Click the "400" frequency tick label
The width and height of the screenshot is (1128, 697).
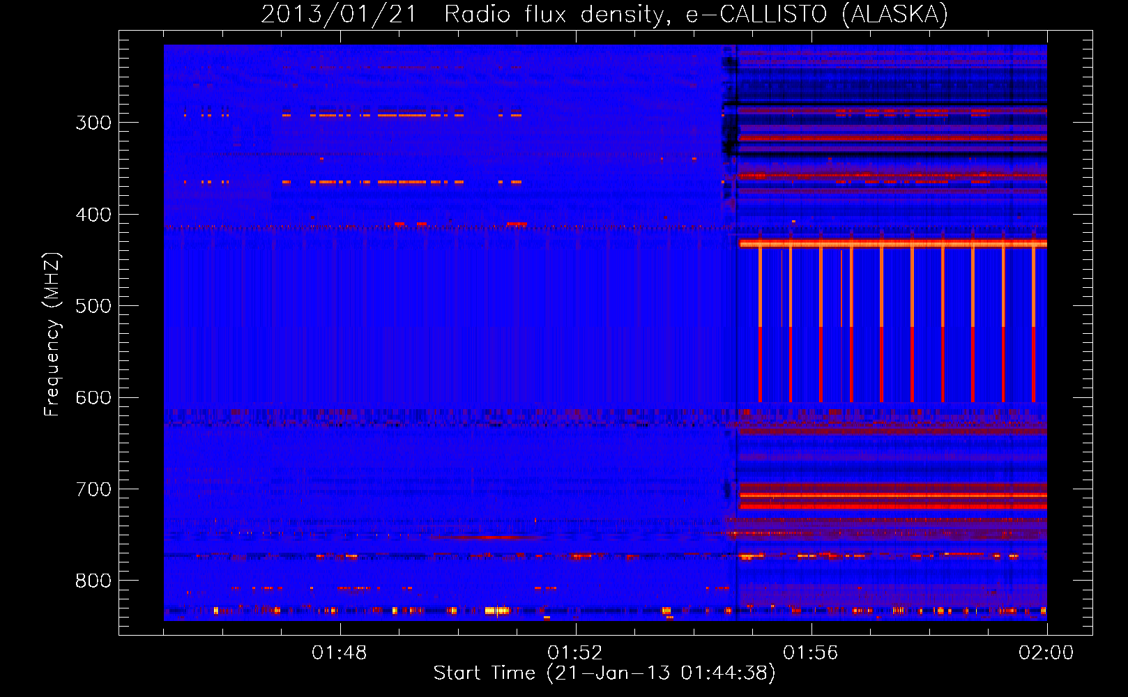(x=93, y=215)
